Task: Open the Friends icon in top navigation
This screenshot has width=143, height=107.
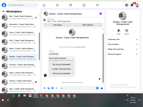Action: [57, 5]
